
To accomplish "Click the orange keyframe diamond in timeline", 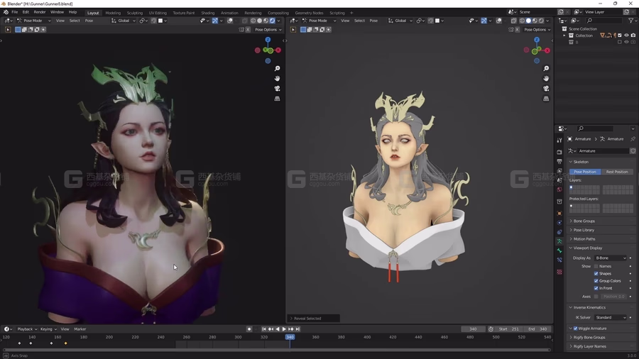I will click(65, 343).
